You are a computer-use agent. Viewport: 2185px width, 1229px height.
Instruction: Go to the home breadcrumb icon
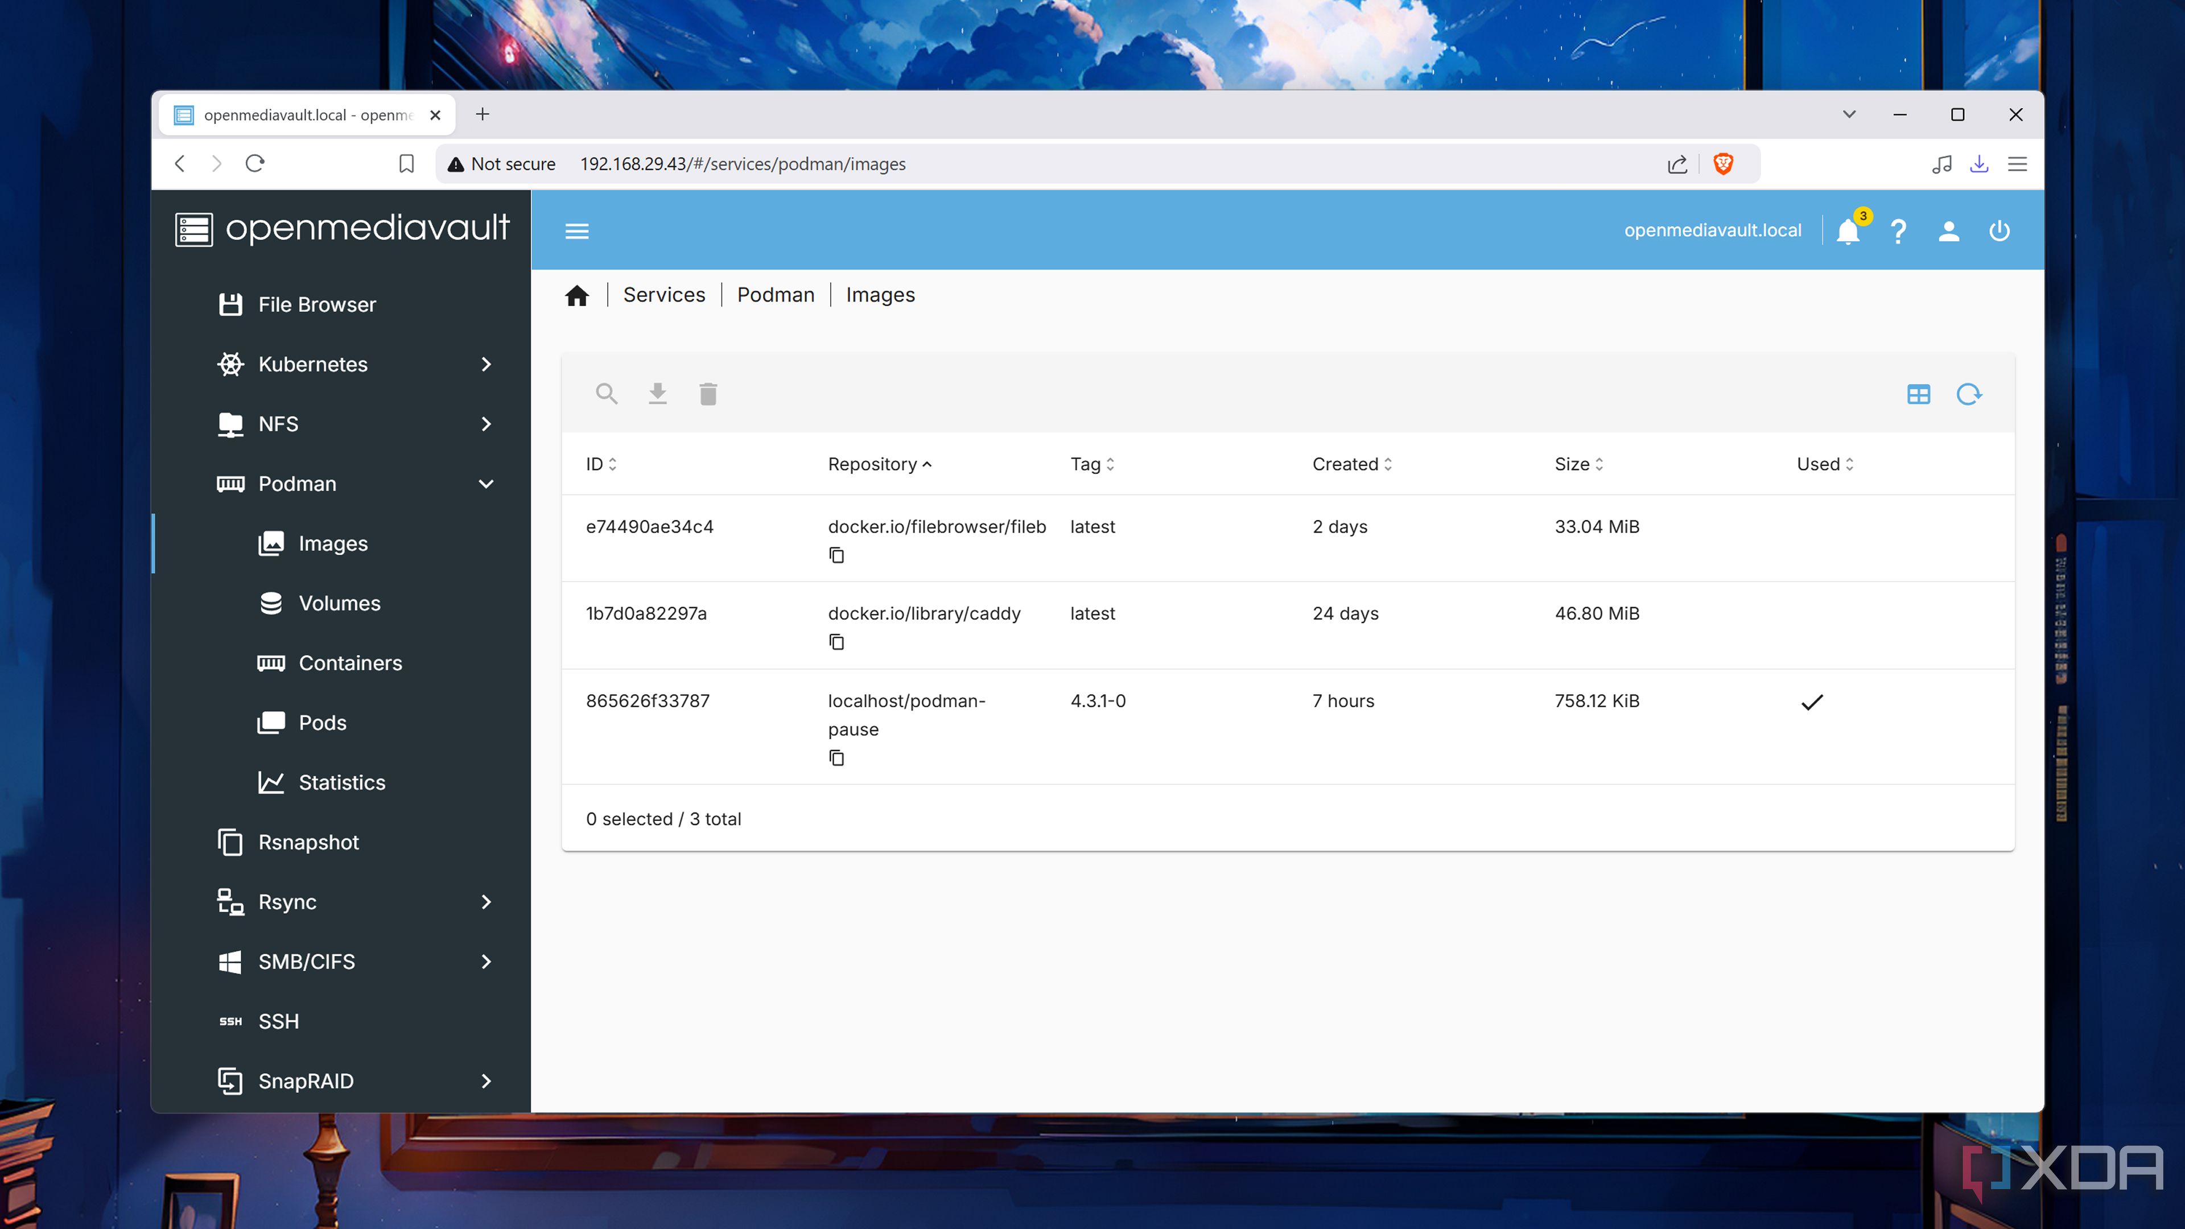click(577, 295)
